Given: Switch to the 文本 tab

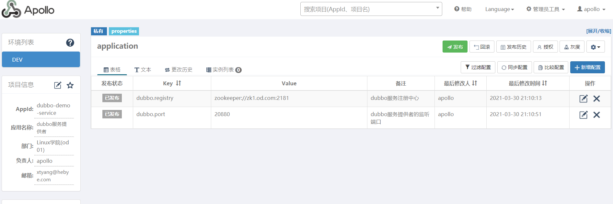Looking at the screenshot, I should pyautogui.click(x=143, y=70).
